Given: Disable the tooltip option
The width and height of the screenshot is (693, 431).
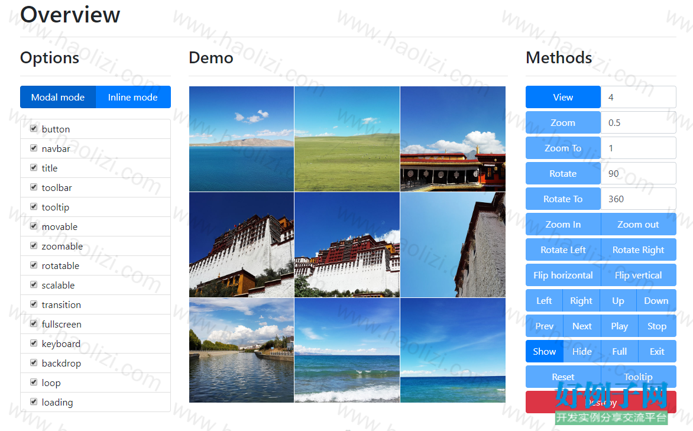Looking at the screenshot, I should (34, 206).
